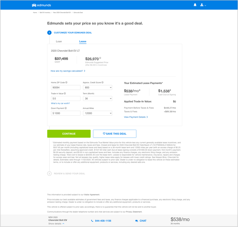Open the notifications bell icon
238x227 pixels.
tap(195, 5)
